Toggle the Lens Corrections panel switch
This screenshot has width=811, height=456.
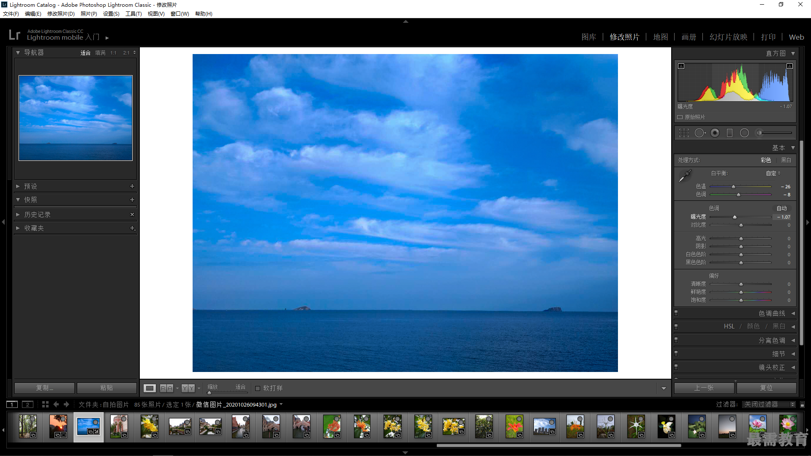pos(676,367)
